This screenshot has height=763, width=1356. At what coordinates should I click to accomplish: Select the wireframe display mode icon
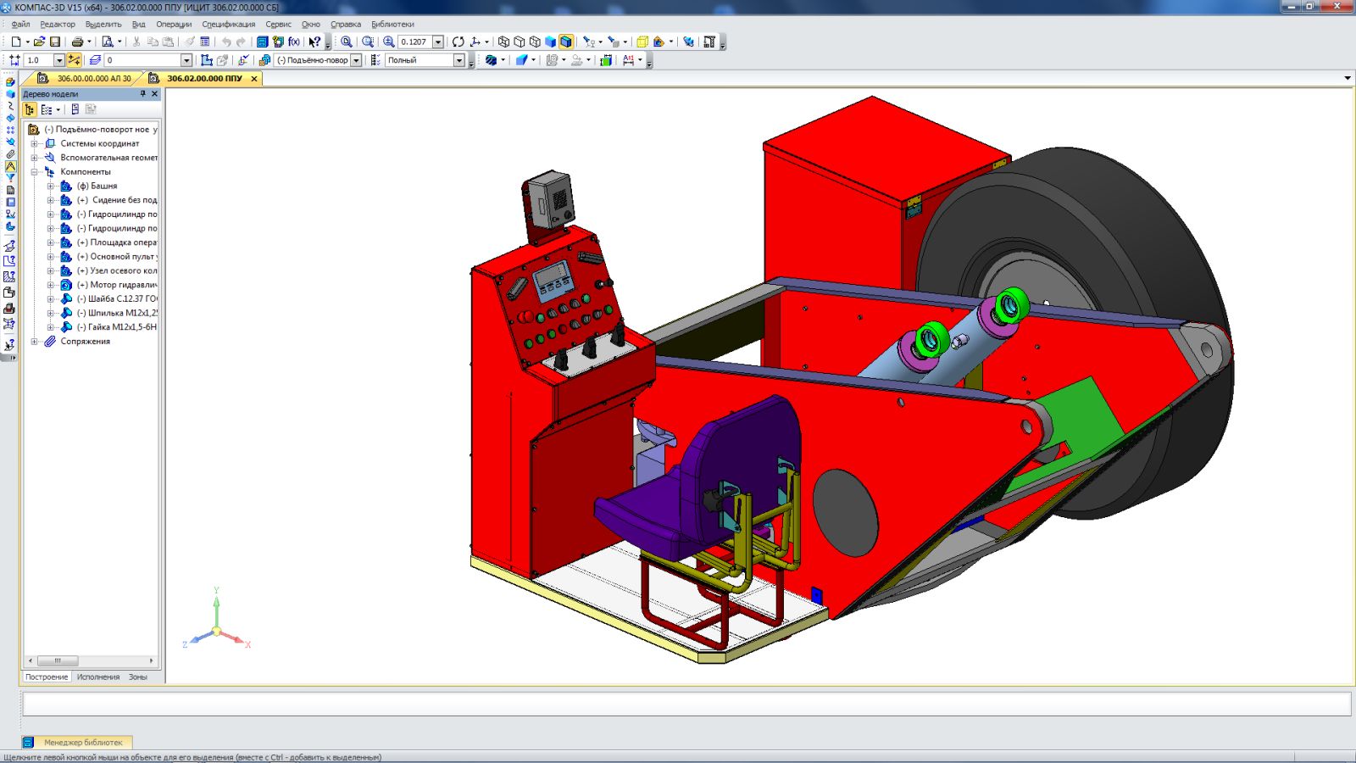503,42
